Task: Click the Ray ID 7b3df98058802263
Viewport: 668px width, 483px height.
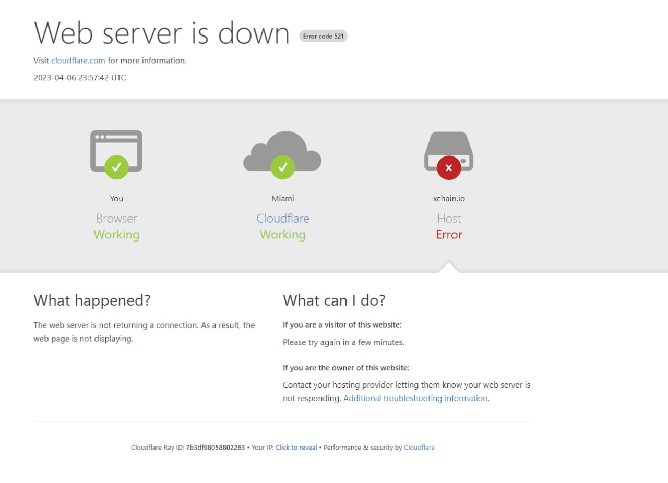Action: tap(215, 448)
